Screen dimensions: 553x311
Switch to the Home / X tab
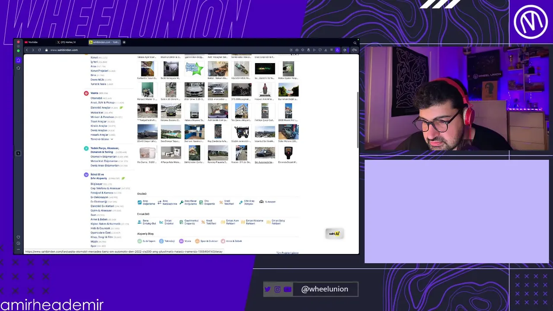pos(67,42)
